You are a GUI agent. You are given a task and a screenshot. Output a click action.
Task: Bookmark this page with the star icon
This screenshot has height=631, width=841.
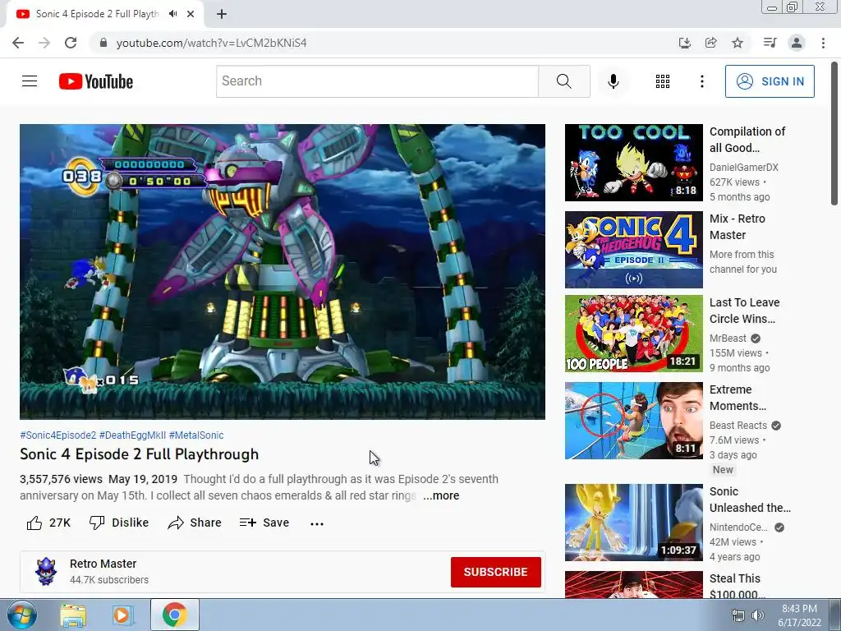(738, 43)
